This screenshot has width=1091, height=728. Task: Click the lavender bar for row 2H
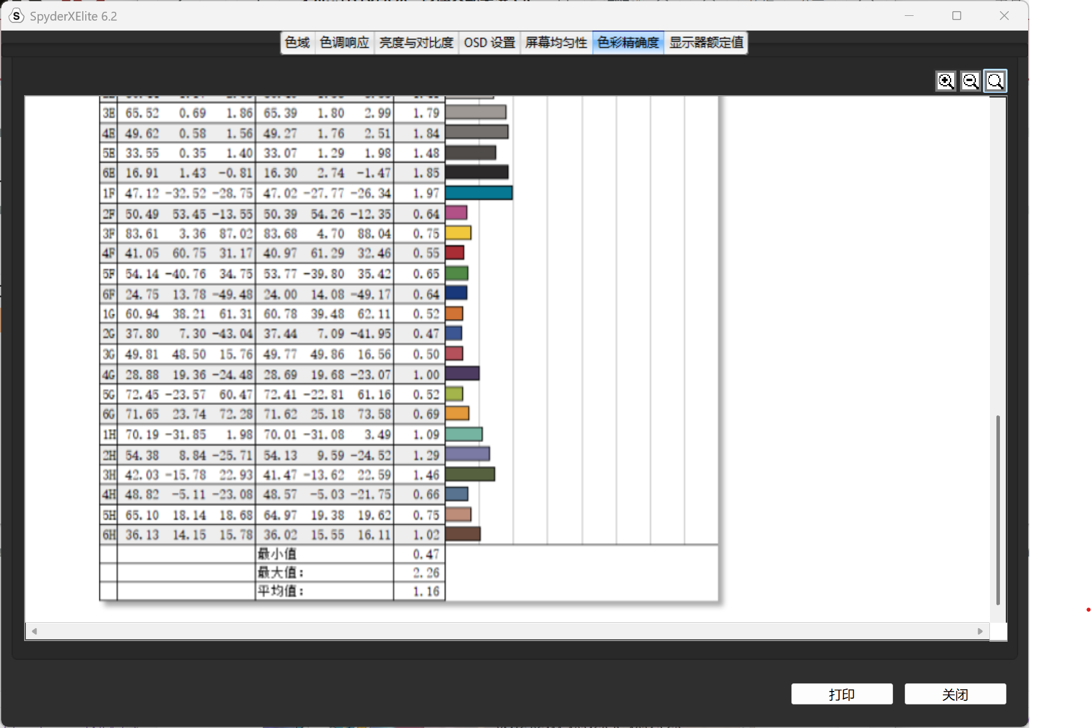click(x=468, y=454)
